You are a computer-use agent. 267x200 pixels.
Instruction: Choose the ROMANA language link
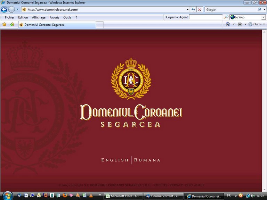pyautogui.click(x=147, y=160)
